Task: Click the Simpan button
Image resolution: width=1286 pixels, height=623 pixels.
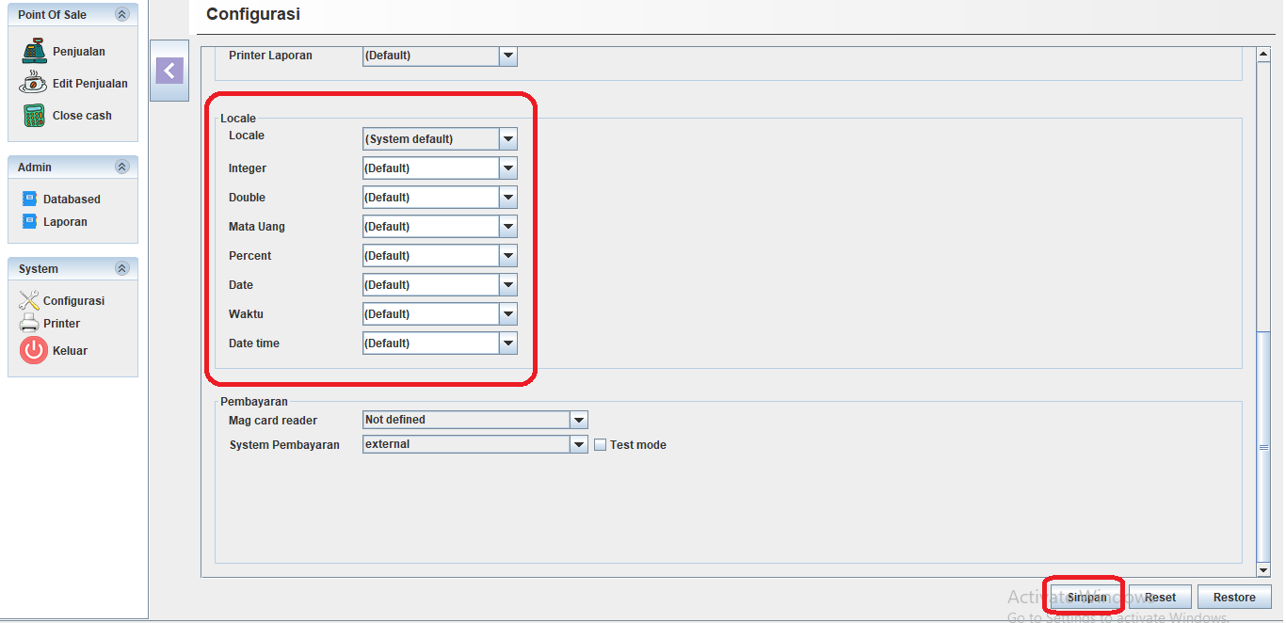Action: pos(1086,598)
